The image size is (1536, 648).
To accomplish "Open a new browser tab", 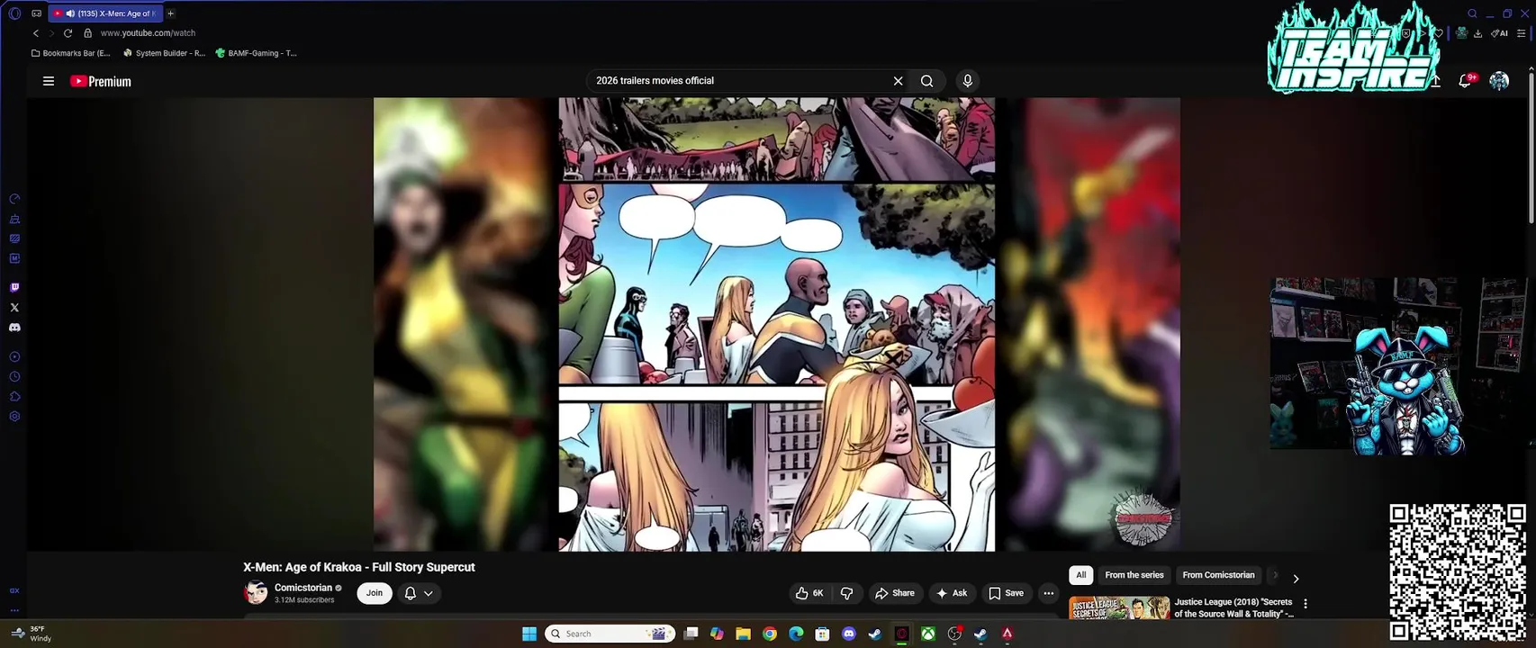I will (x=170, y=13).
